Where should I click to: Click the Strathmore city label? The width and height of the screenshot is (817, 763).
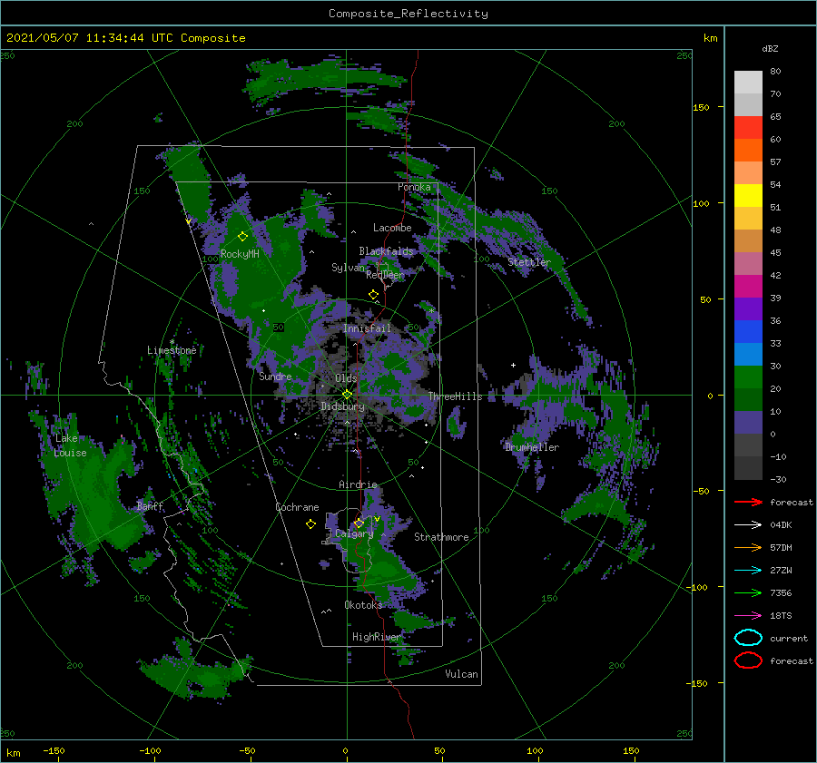pos(441,537)
